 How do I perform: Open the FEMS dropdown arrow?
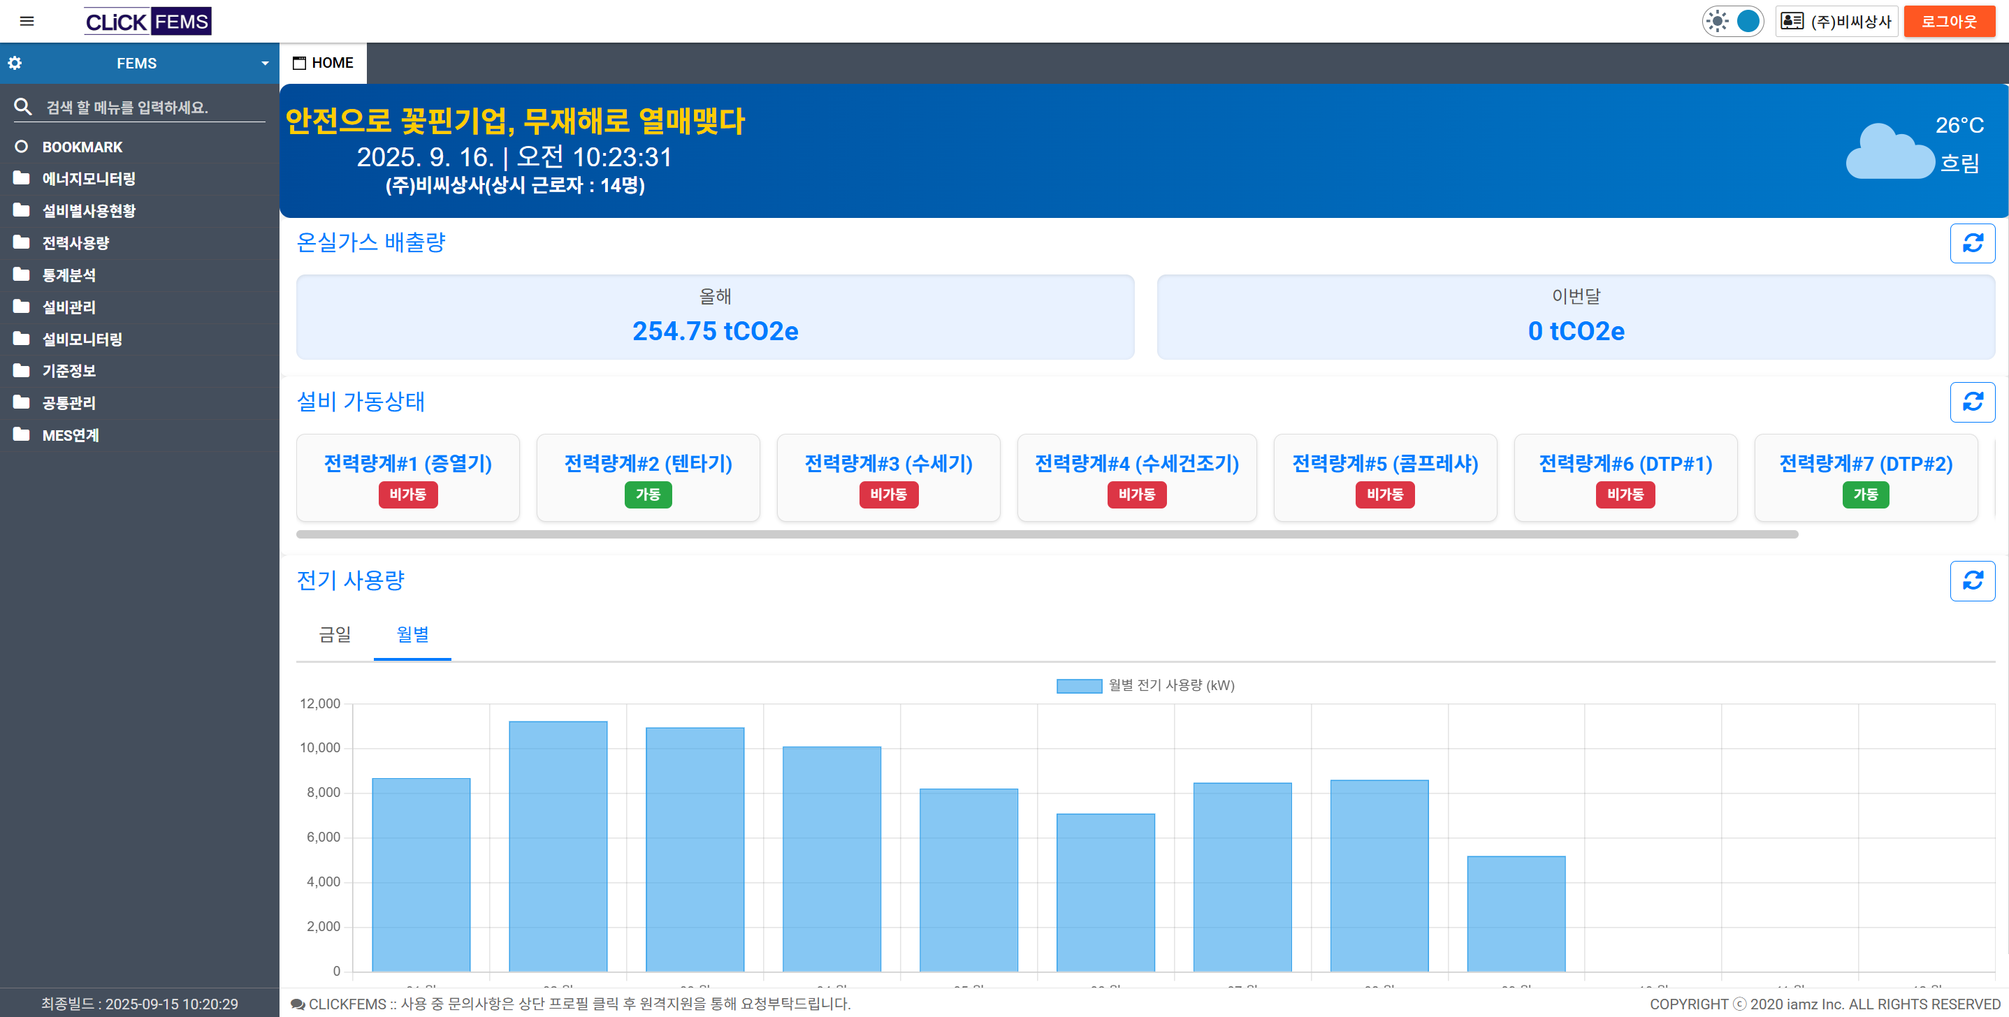pyautogui.click(x=265, y=64)
